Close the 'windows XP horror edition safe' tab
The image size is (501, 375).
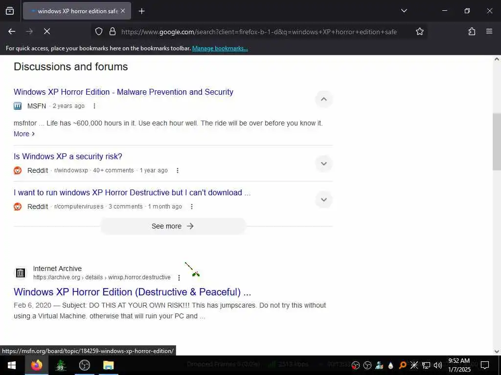coord(123,11)
